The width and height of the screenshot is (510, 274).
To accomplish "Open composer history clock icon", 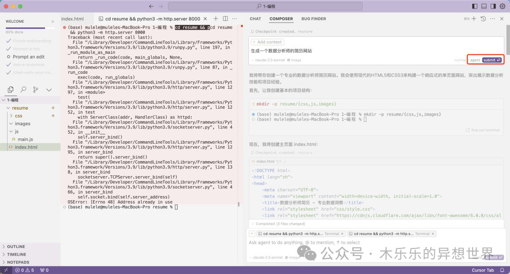I will coord(483,19).
